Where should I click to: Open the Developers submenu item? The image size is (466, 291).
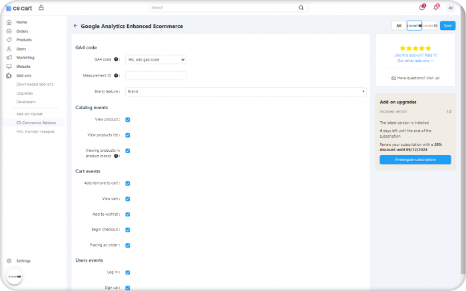(26, 102)
